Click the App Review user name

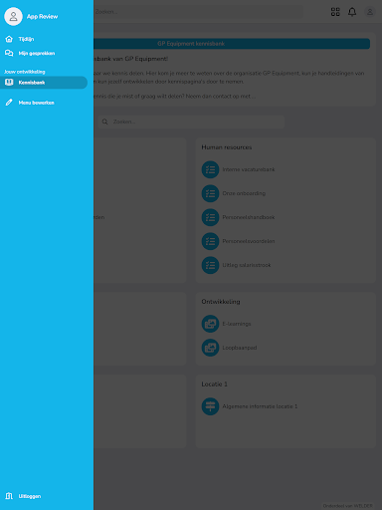(42, 16)
